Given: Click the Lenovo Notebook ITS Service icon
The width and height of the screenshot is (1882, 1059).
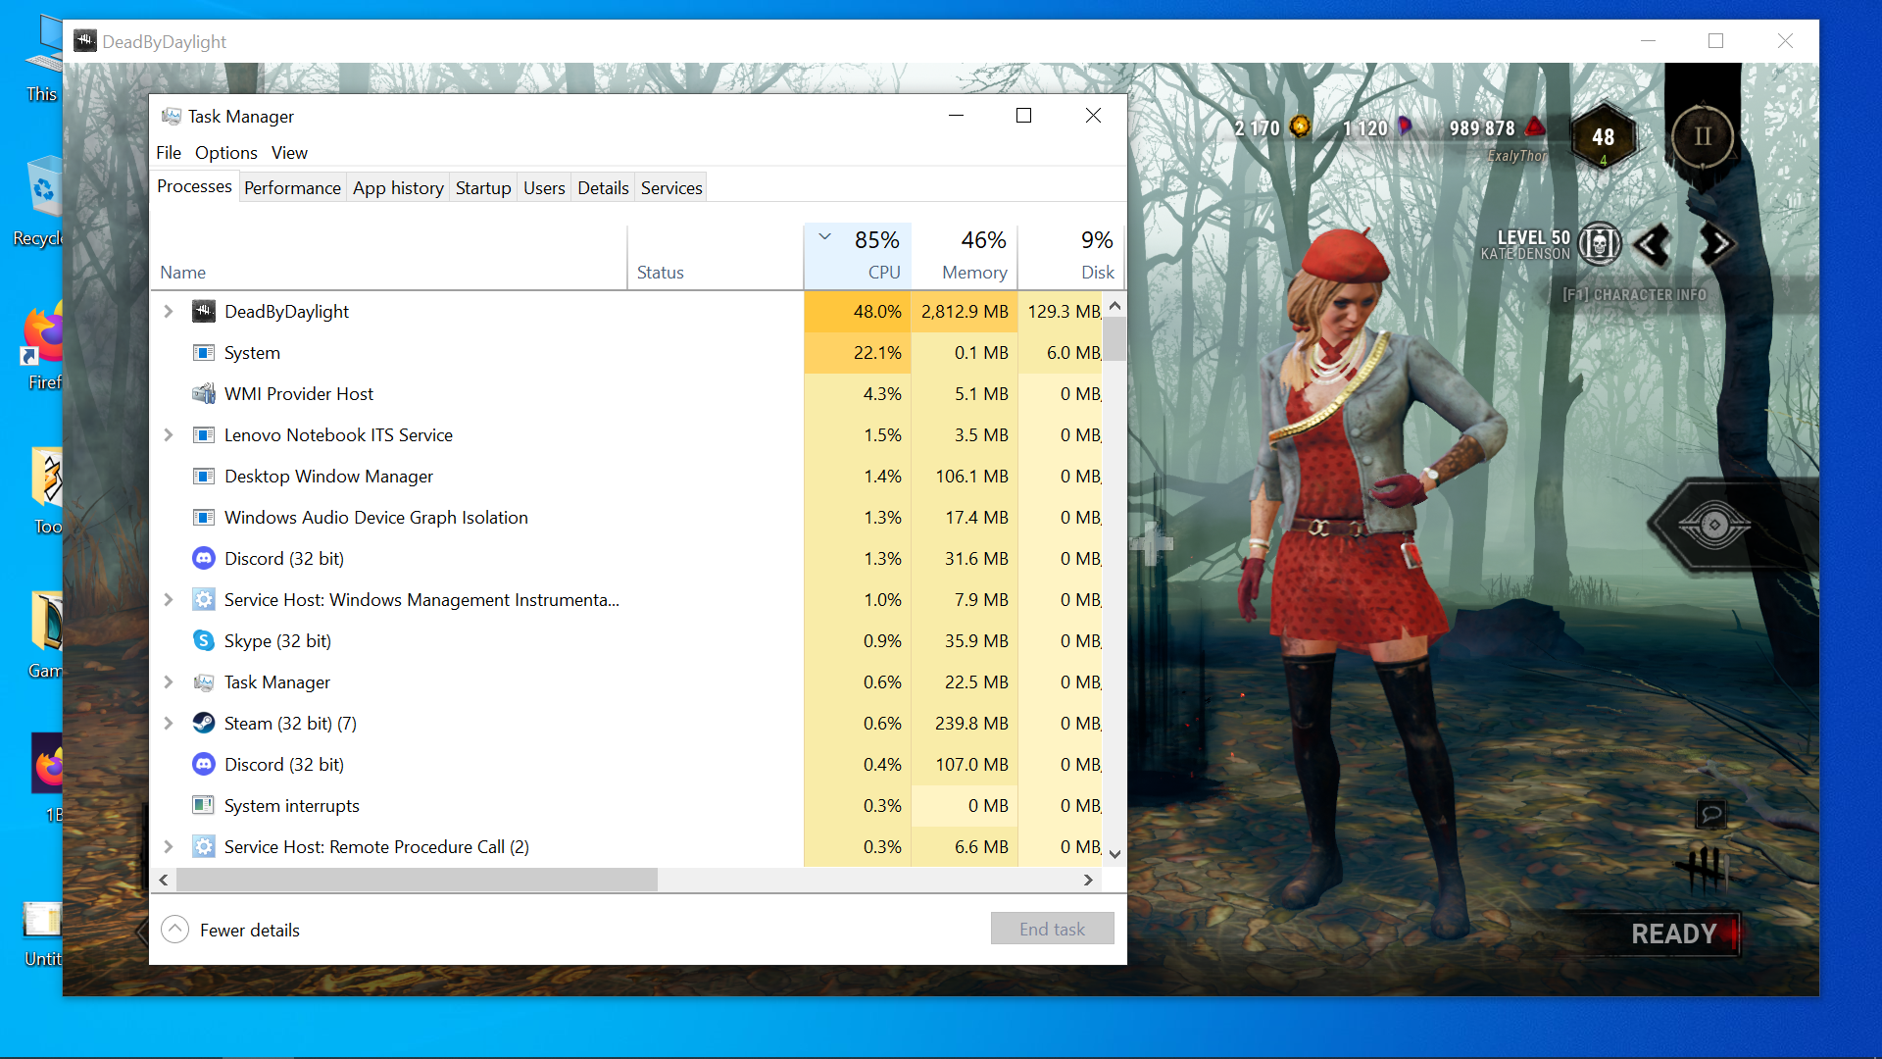Looking at the screenshot, I should [x=203, y=435].
